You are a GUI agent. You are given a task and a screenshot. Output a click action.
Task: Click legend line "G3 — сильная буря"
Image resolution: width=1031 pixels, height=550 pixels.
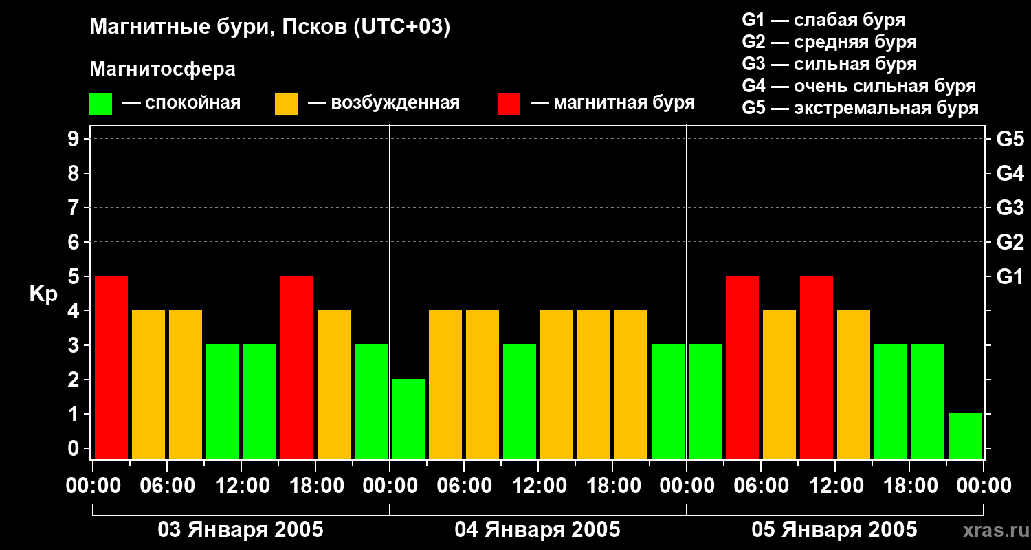tap(830, 64)
